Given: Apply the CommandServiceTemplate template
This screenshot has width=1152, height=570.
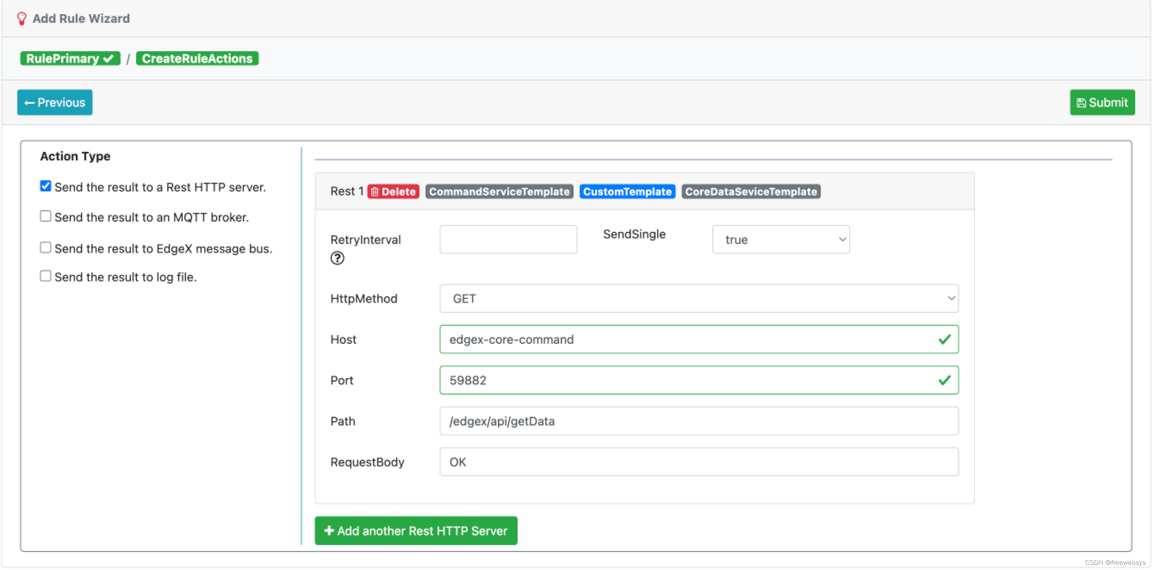Looking at the screenshot, I should [499, 191].
